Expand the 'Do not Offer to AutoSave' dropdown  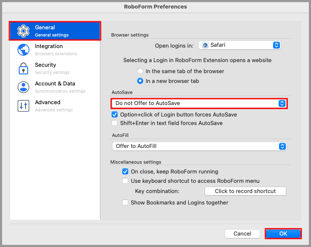(x=199, y=103)
